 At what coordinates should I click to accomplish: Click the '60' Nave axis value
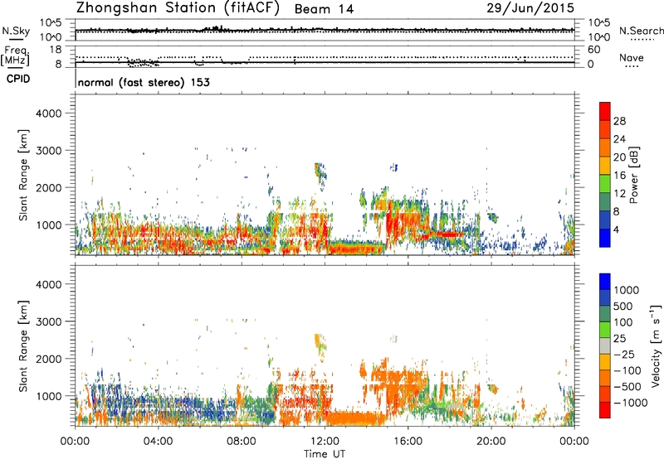pos(593,50)
